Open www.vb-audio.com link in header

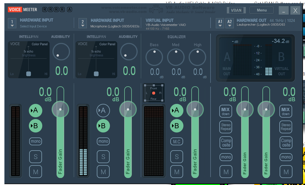[128, 12]
